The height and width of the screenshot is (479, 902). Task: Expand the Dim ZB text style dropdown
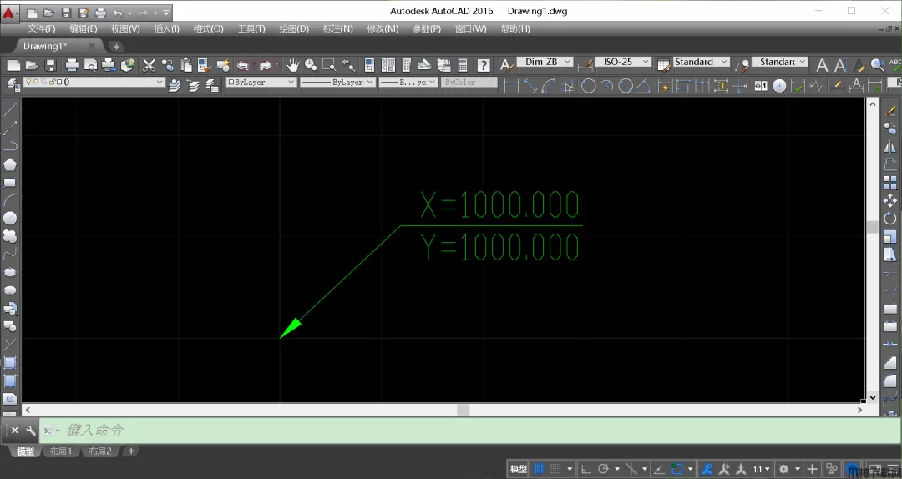[x=568, y=63]
